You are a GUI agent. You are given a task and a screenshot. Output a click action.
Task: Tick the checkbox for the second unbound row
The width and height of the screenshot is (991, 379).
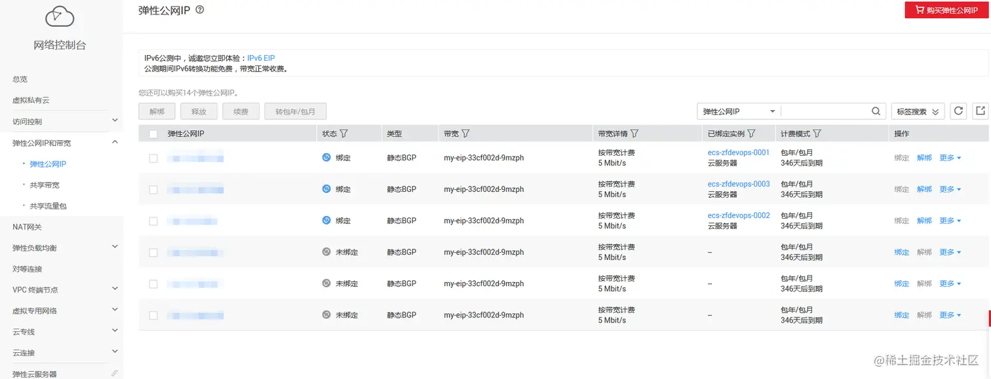click(x=153, y=283)
